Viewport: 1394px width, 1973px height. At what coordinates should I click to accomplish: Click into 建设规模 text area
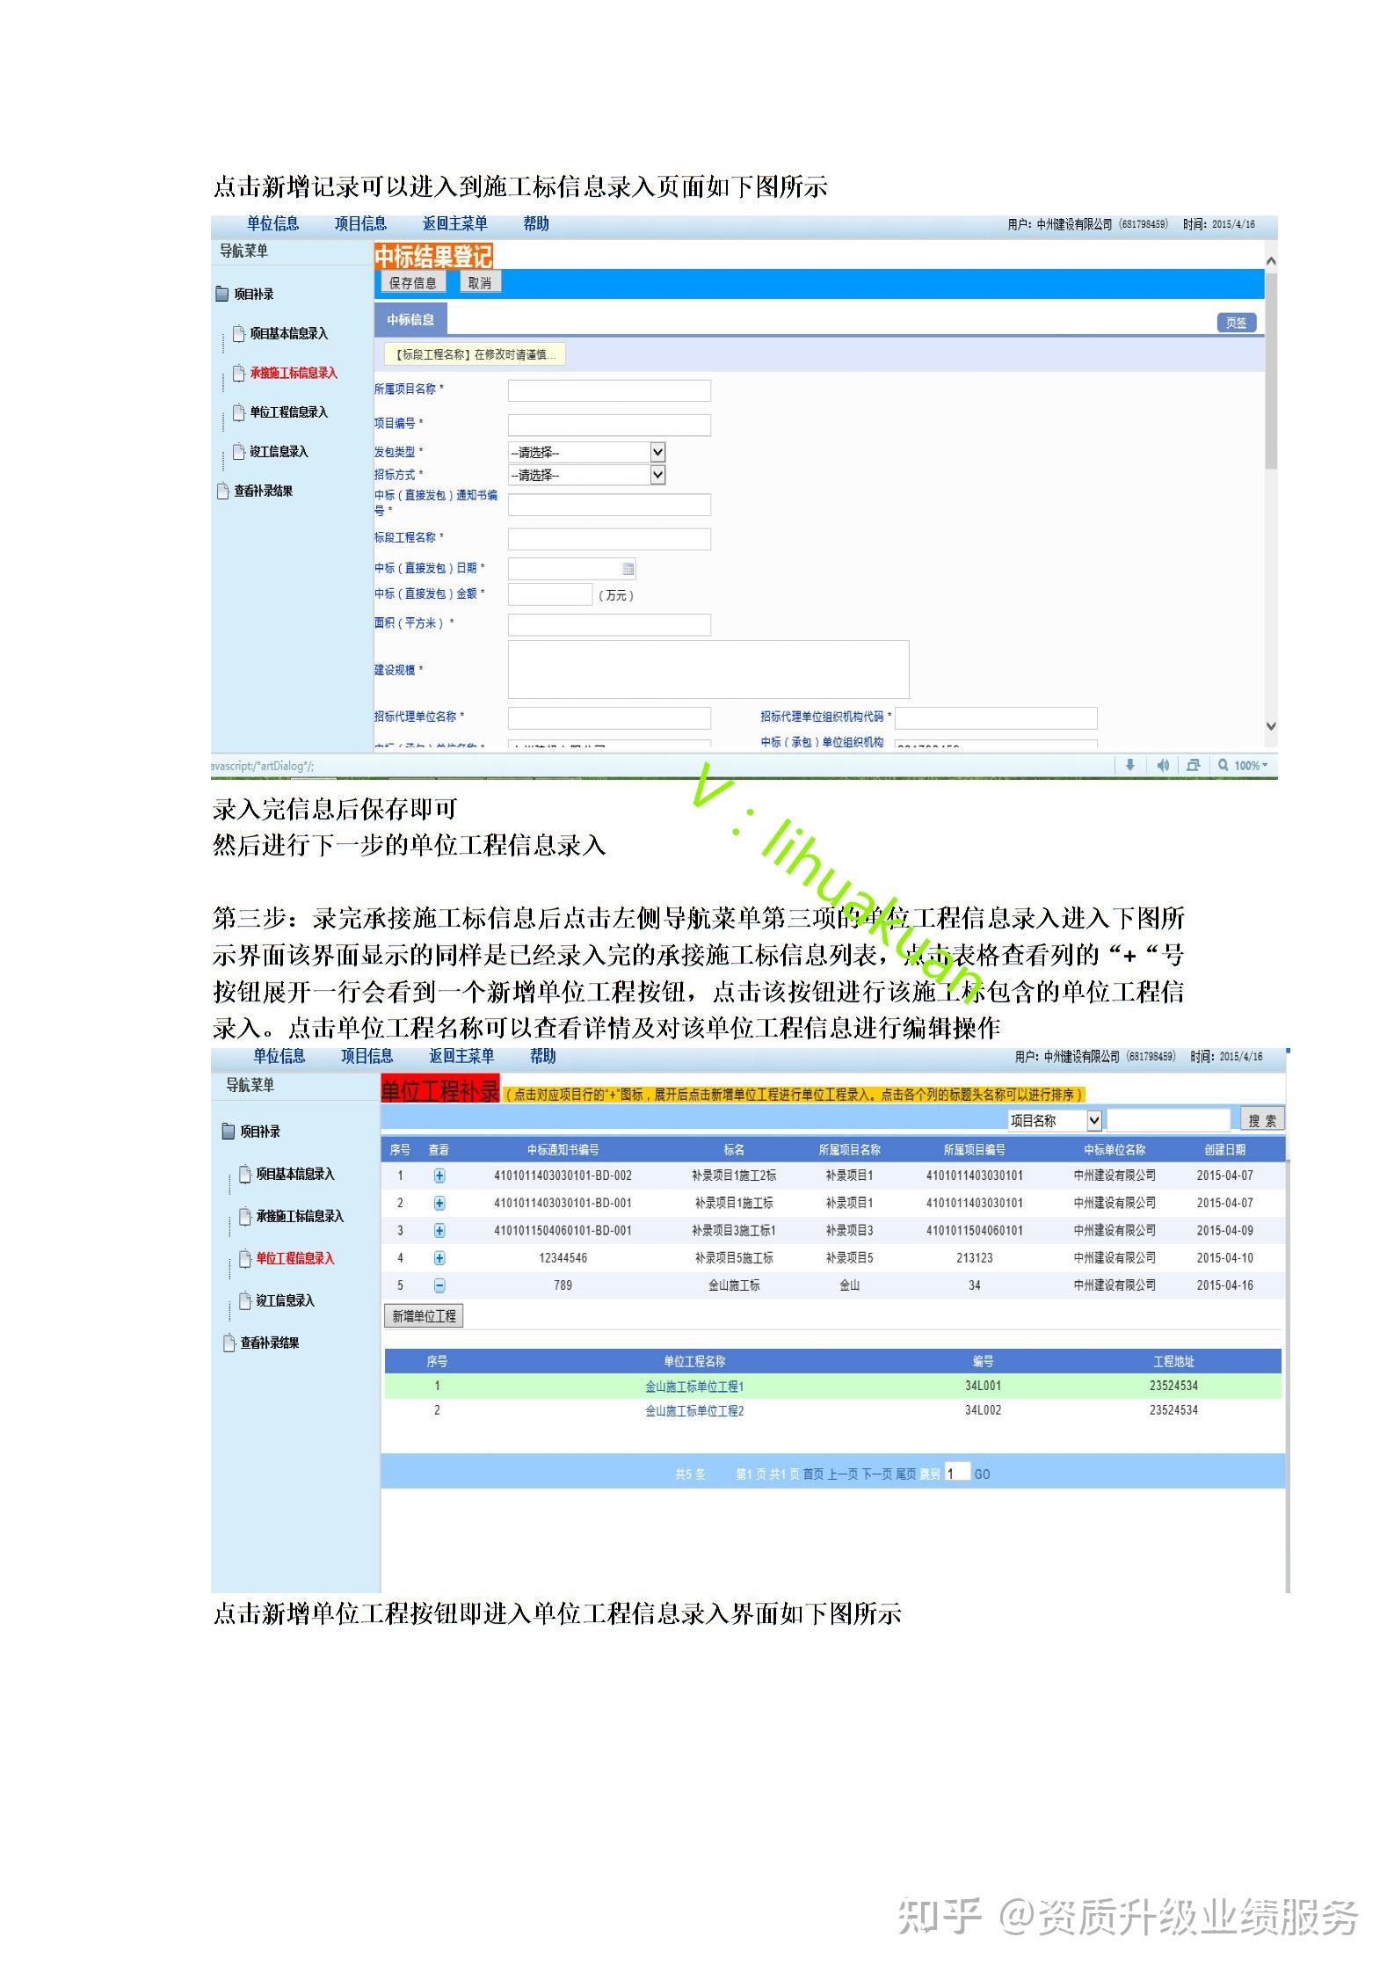[708, 669]
